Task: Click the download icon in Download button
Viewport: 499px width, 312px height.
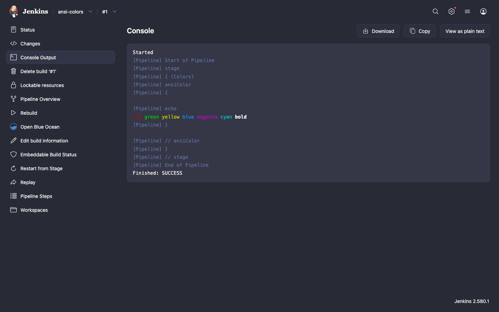Action: pyautogui.click(x=366, y=31)
